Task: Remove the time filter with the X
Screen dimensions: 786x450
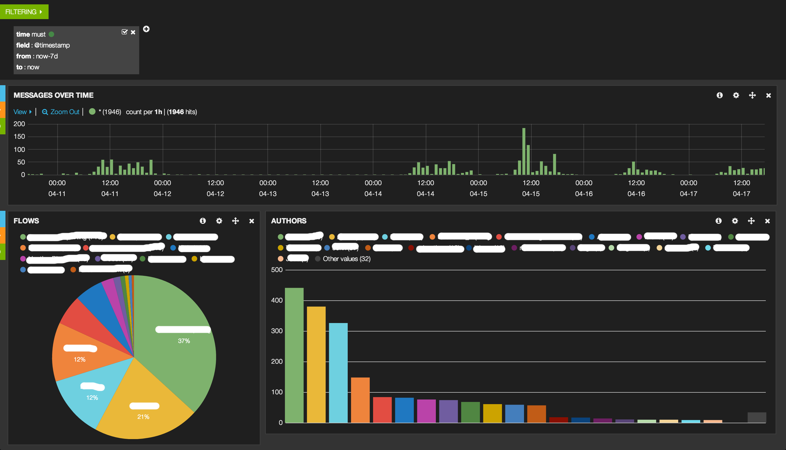Action: click(133, 32)
